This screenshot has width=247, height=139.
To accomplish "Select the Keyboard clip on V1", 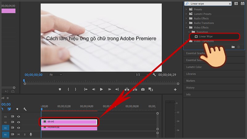I will click(69, 128).
